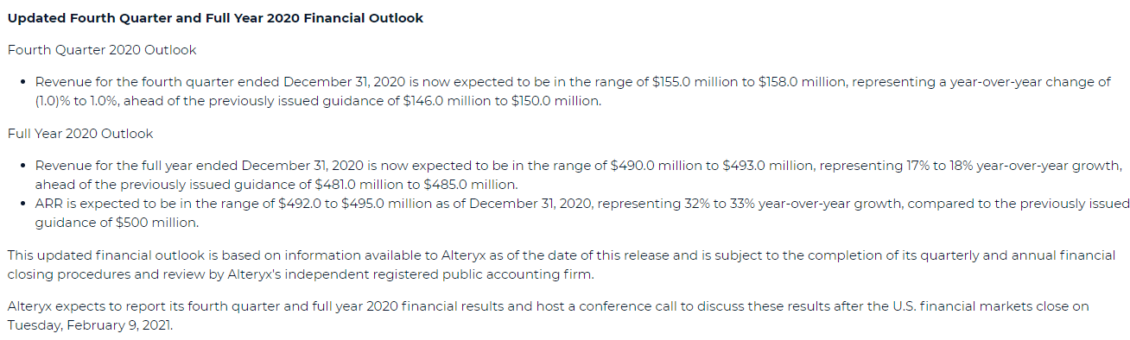Viewport: 1130px width, 340px height.
Task: Select the 'Fourth Quarter 2020 Outlook' subheading
Action: pos(102,50)
